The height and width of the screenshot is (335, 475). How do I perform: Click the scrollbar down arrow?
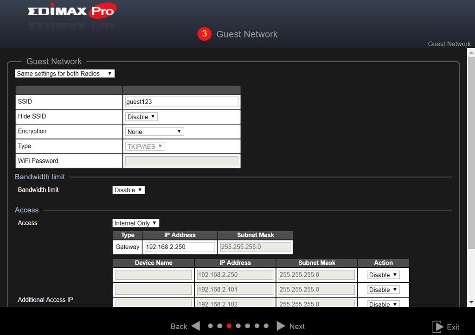[x=471, y=302]
